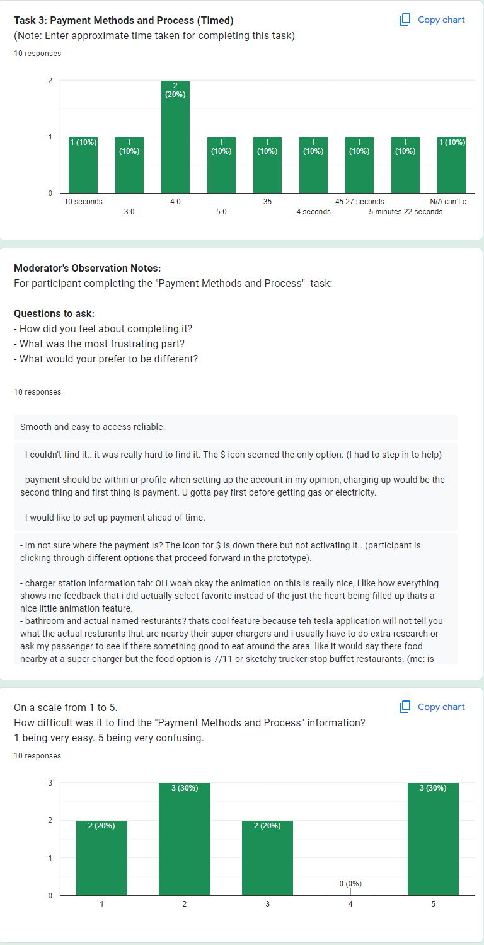Click rating 3 bar in difficulty chart
Image resolution: width=484 pixels, height=945 pixels.
pos(267,857)
